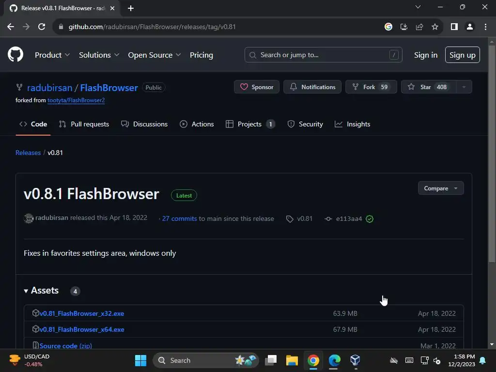This screenshot has height=372, width=496.
Task: Open Chrome side panel
Action: pyautogui.click(x=454, y=27)
